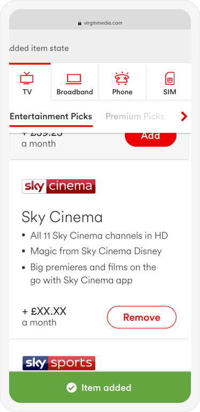Open the Phone tab label
The height and width of the screenshot is (412, 200).
tap(122, 92)
